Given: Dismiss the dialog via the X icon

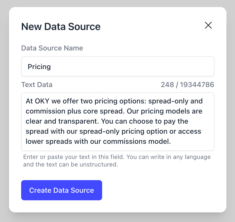Looking at the screenshot, I should click(x=208, y=25).
